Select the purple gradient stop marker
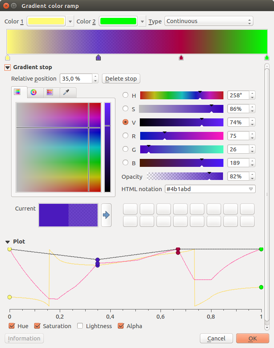The width and height of the screenshot is (274, 348). coord(98,58)
